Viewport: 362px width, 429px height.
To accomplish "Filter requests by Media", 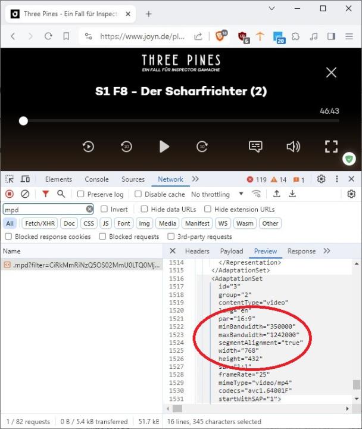I will [167, 223].
